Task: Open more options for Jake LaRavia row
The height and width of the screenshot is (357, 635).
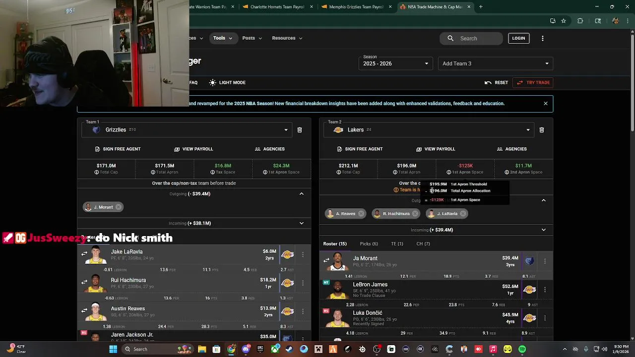Action: coord(303,255)
